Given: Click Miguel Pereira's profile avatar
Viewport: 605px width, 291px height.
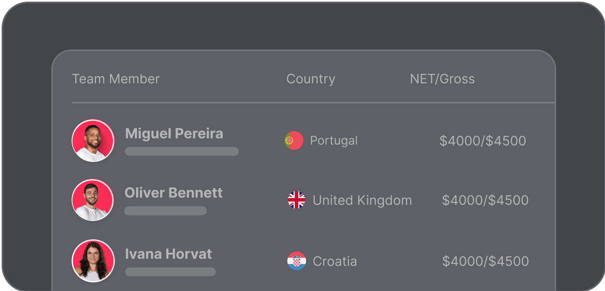Looking at the screenshot, I should 93,140.
